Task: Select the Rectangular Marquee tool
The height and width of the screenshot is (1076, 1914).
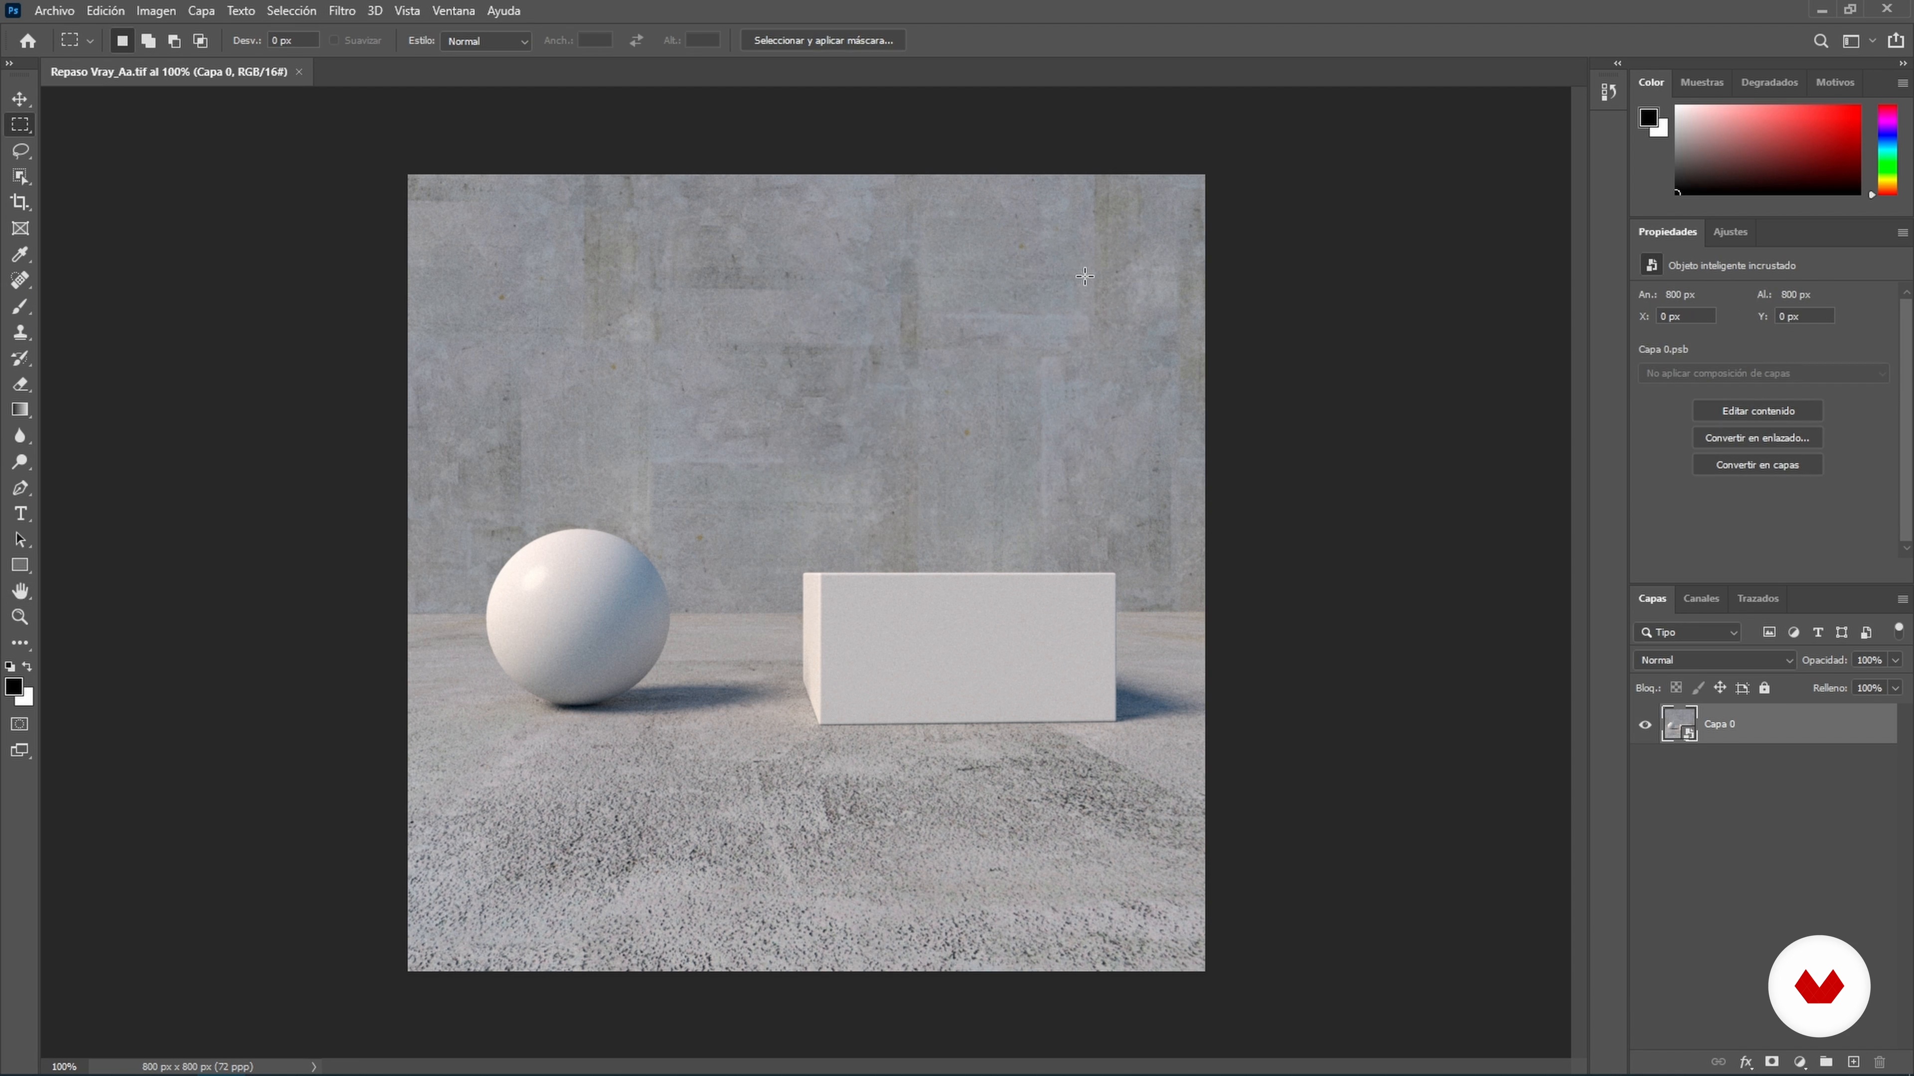Action: (x=20, y=125)
